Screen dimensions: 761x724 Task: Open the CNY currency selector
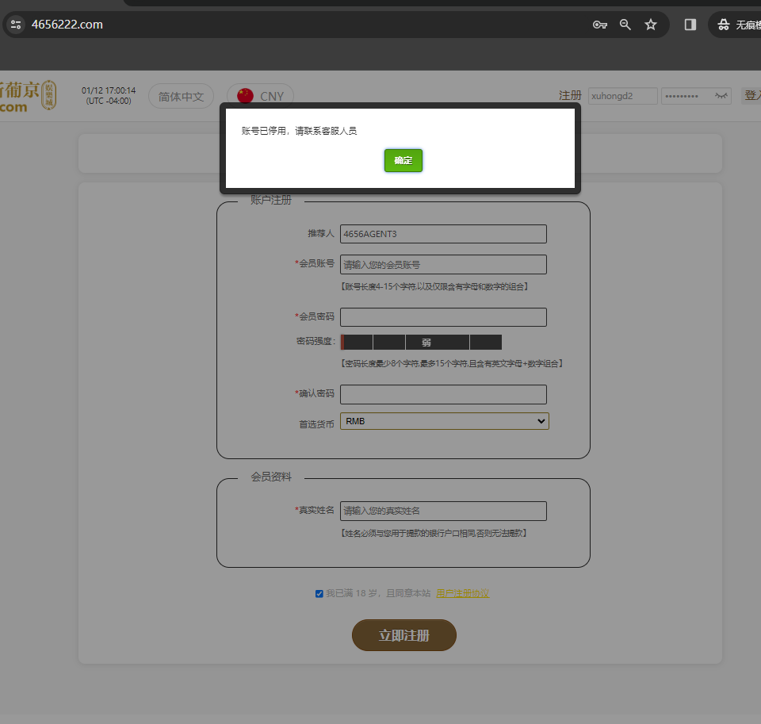271,97
